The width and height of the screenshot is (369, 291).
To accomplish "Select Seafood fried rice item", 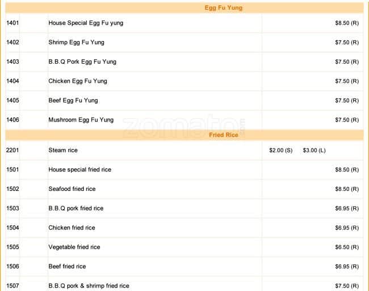I will (x=72, y=189).
